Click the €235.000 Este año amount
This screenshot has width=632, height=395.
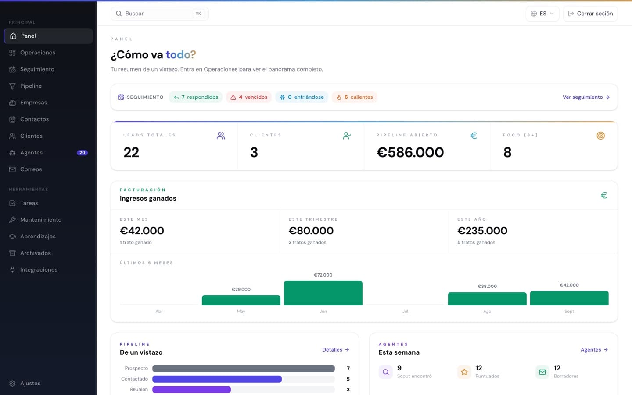(482, 231)
